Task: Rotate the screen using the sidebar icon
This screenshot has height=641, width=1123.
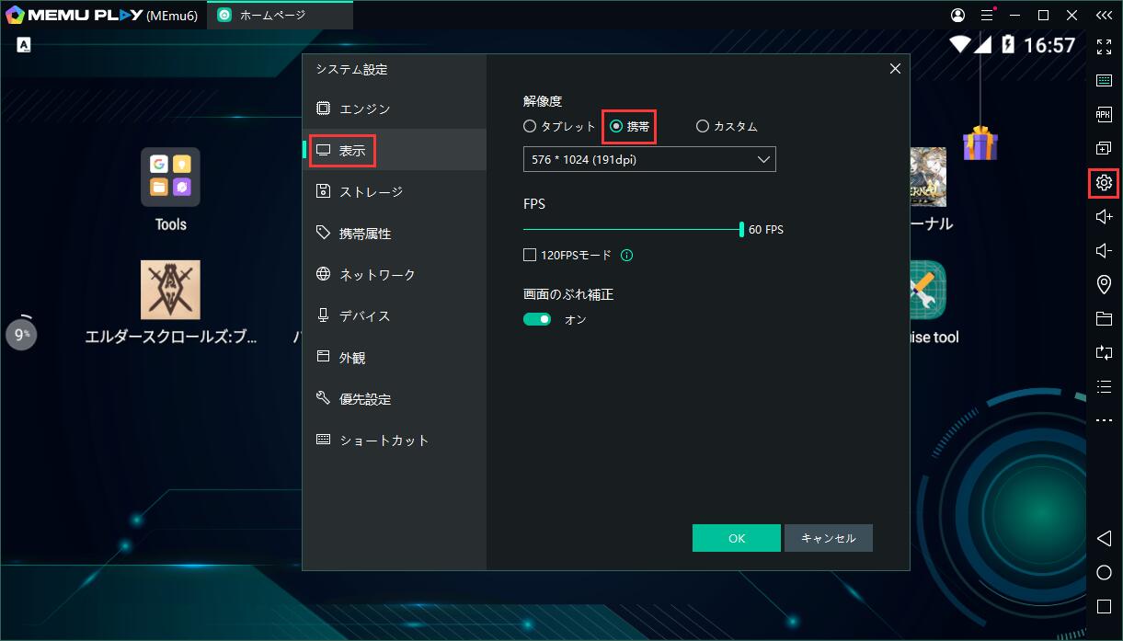Action: (x=1104, y=351)
